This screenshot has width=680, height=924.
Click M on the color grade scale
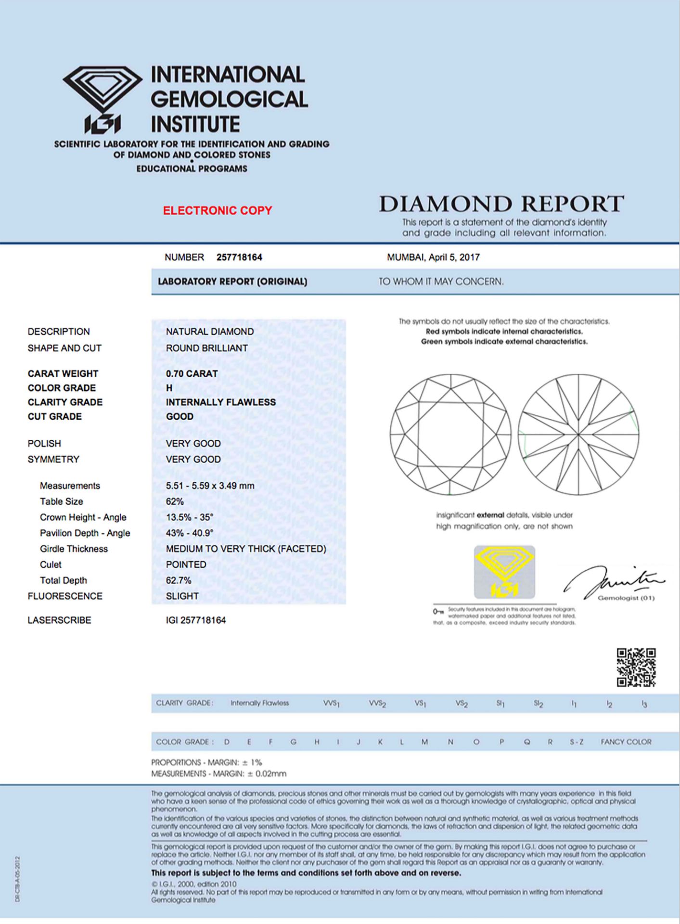[424, 742]
